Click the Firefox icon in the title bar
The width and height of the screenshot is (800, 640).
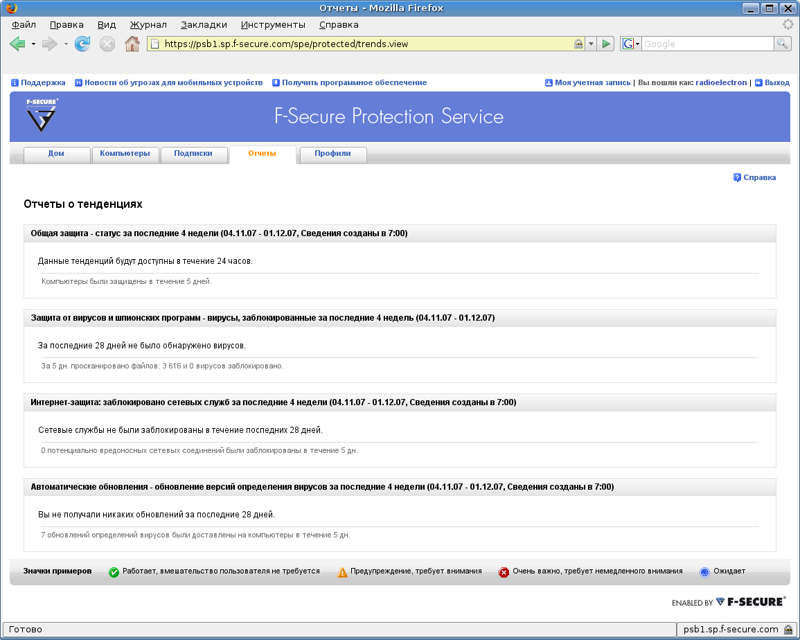pyautogui.click(x=11, y=8)
